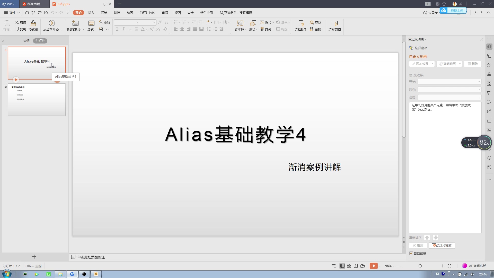Start slideshow with the play button
Image resolution: width=494 pixels, height=278 pixels.
point(373,266)
